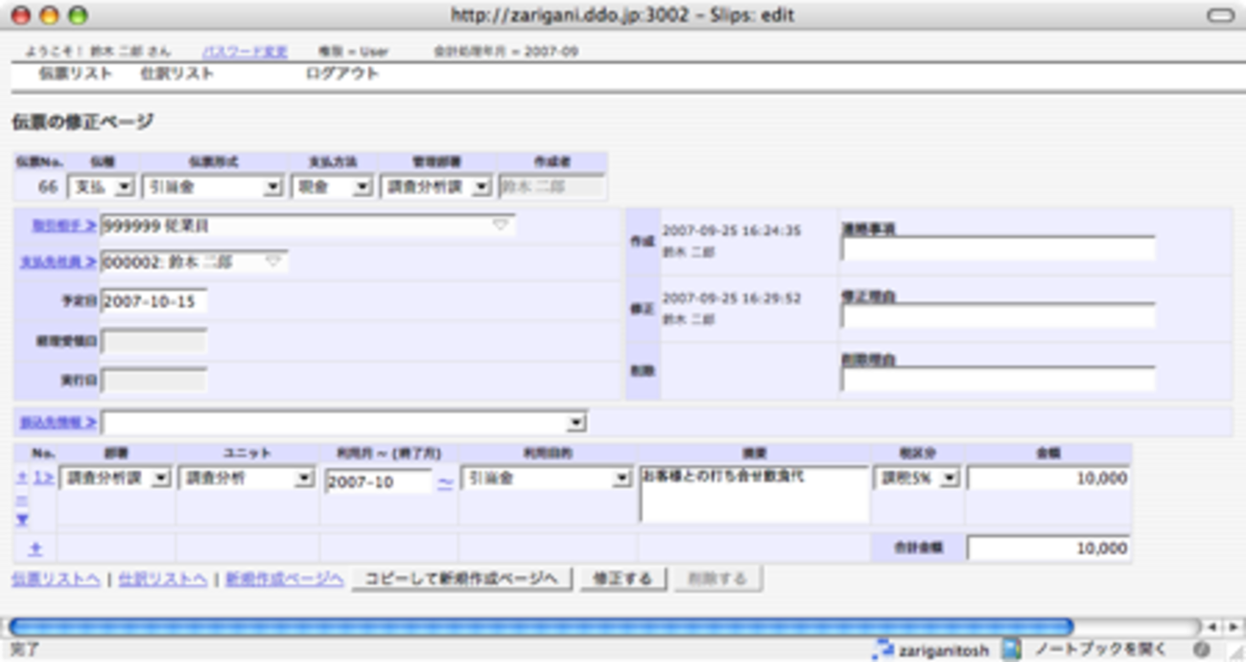Click the 2007-09-25 16:29:52 modification timestamp
1246x662 pixels.
[732, 298]
